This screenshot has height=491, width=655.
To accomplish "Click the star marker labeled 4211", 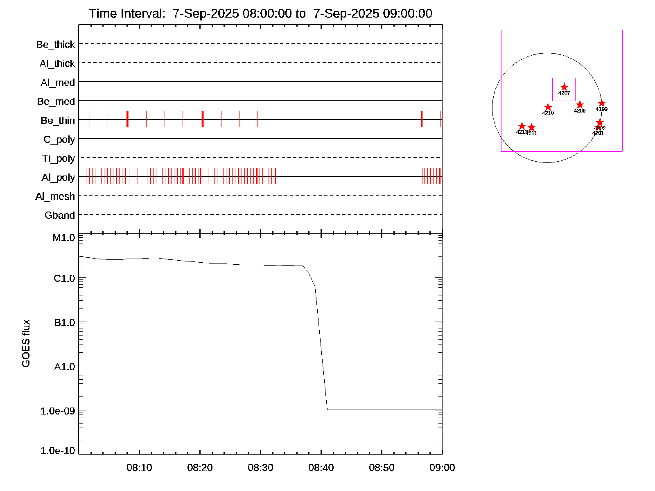I will pyautogui.click(x=531, y=127).
